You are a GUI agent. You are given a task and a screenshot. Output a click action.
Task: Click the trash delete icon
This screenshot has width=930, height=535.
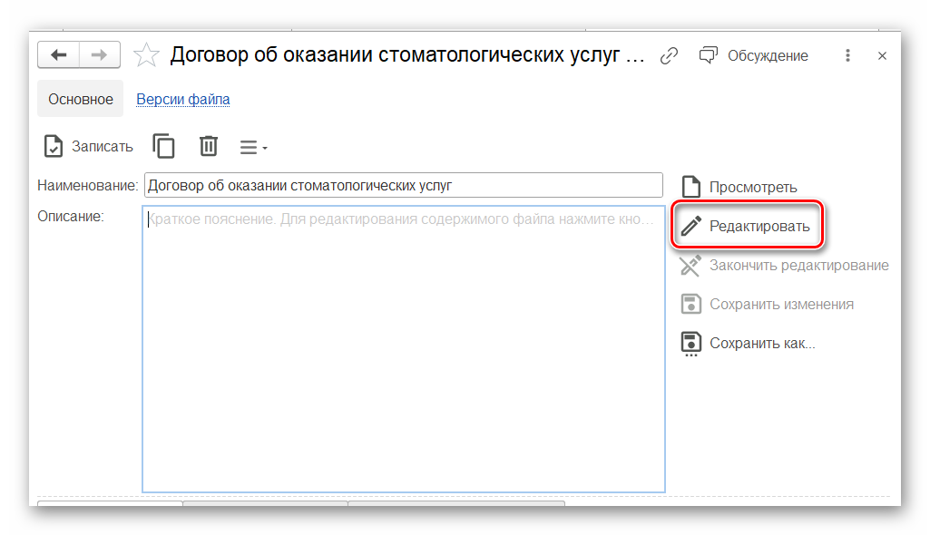tap(208, 146)
